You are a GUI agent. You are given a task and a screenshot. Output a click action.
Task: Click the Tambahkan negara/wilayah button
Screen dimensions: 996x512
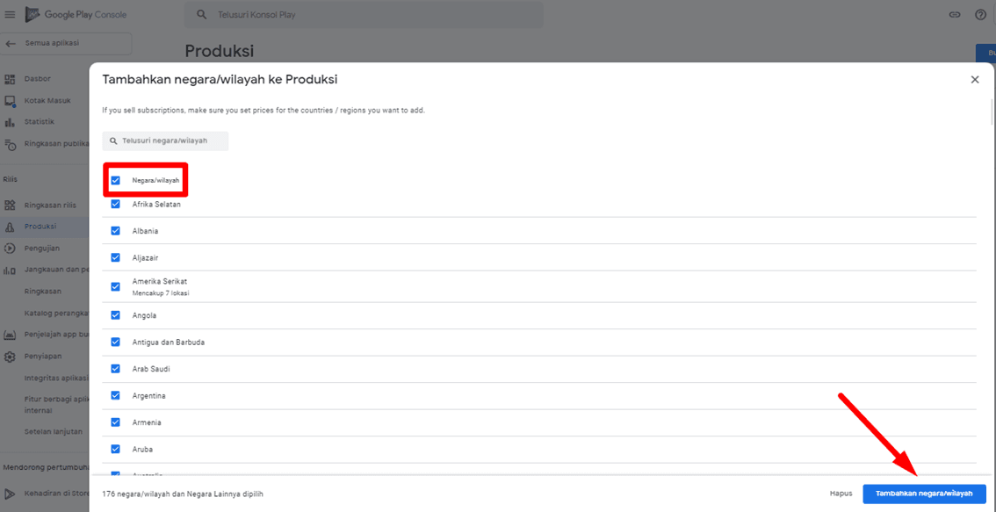tap(924, 494)
